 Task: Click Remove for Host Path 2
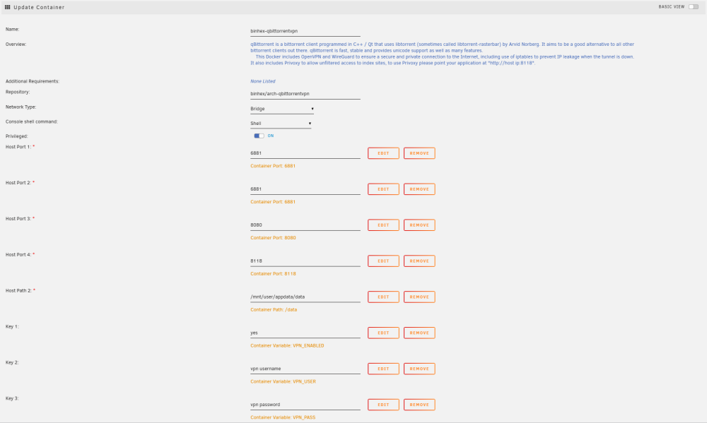[x=419, y=297]
